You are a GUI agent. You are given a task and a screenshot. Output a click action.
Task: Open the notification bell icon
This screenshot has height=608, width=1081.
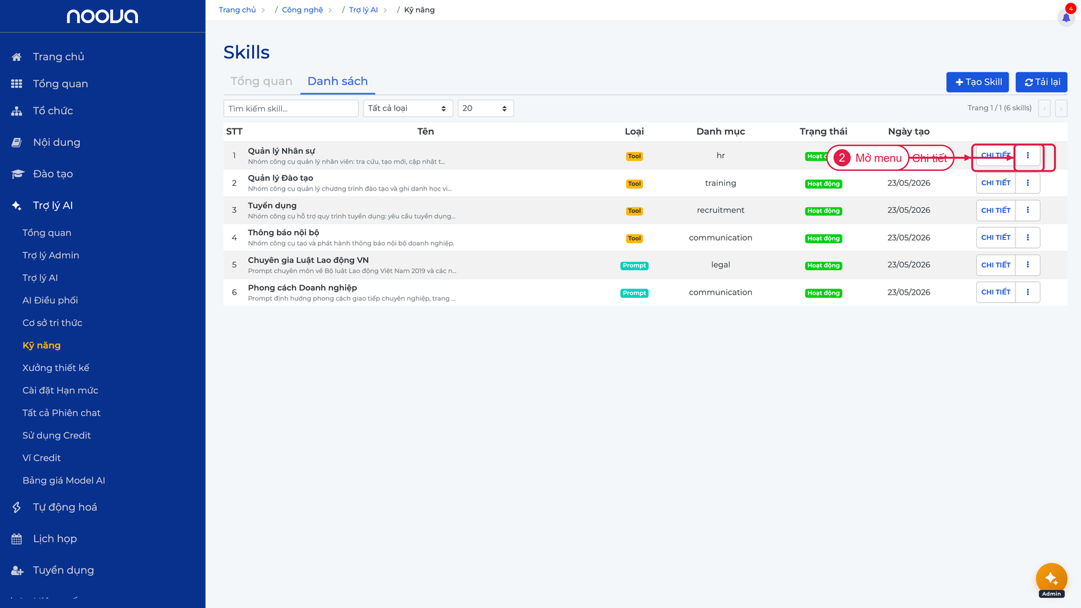(x=1066, y=18)
